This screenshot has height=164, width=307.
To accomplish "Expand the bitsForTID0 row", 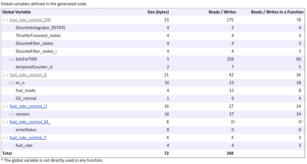I will pos(12,59).
